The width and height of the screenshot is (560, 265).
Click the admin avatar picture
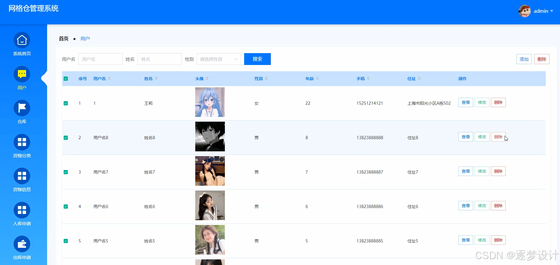click(x=524, y=11)
